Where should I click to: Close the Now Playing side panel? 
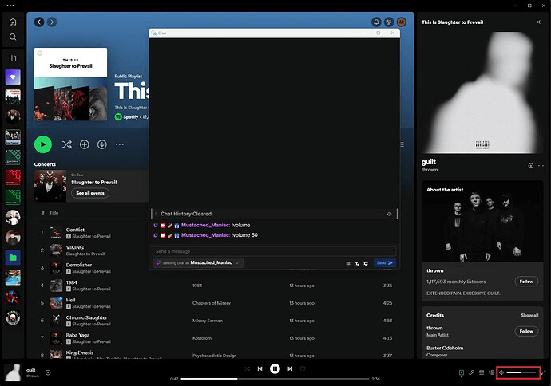tap(538, 22)
